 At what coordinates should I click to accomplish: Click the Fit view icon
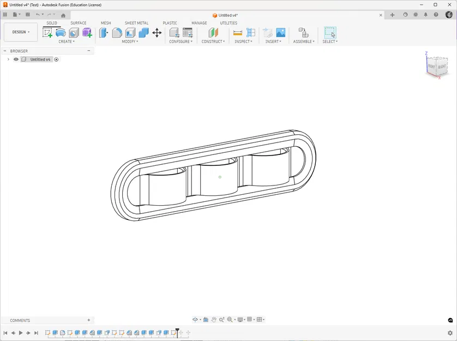tap(230, 320)
